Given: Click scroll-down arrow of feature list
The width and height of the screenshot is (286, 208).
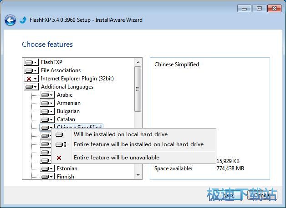Looking at the screenshot, I should (x=138, y=175).
